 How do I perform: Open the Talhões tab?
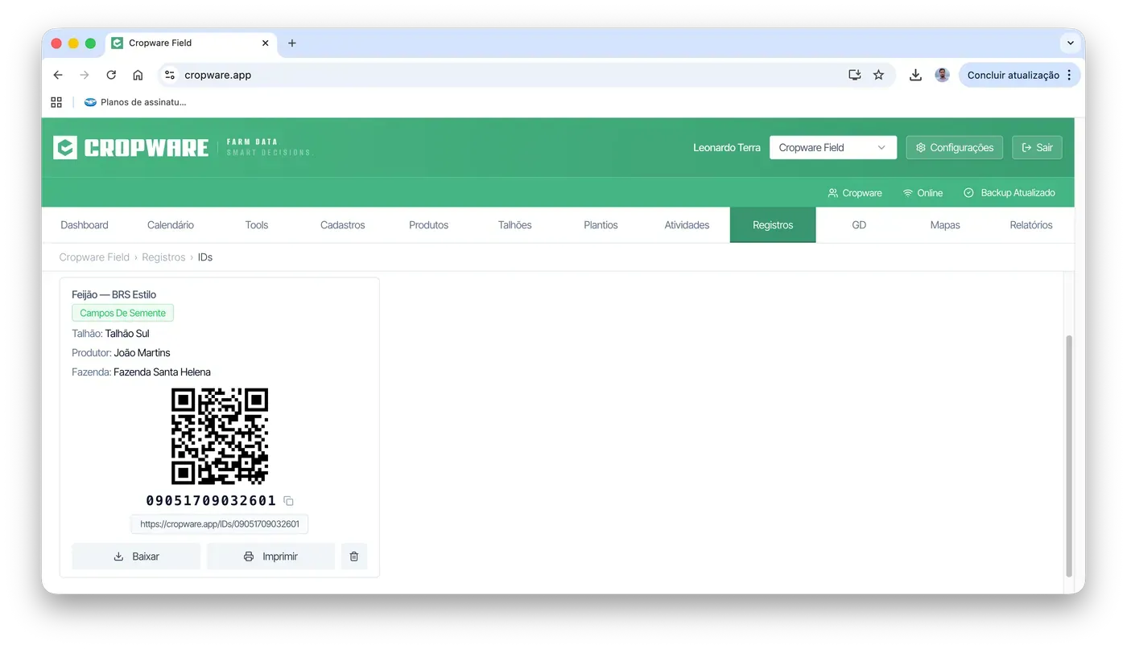(515, 225)
